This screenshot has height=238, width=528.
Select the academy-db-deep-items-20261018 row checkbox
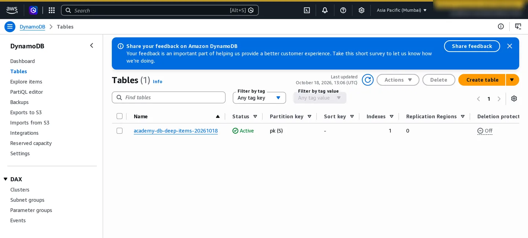[120, 131]
